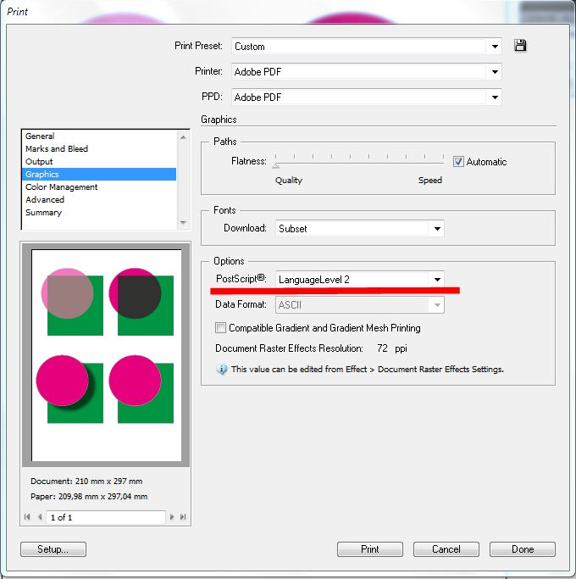Click the Setup... button

pyautogui.click(x=53, y=549)
